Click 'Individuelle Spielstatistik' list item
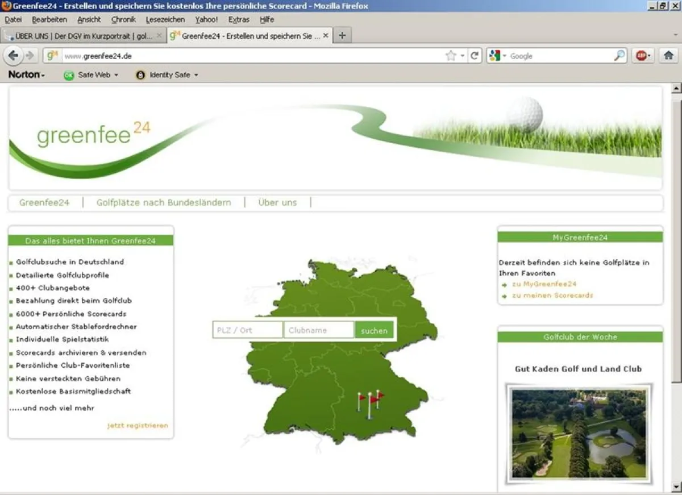 63,340
